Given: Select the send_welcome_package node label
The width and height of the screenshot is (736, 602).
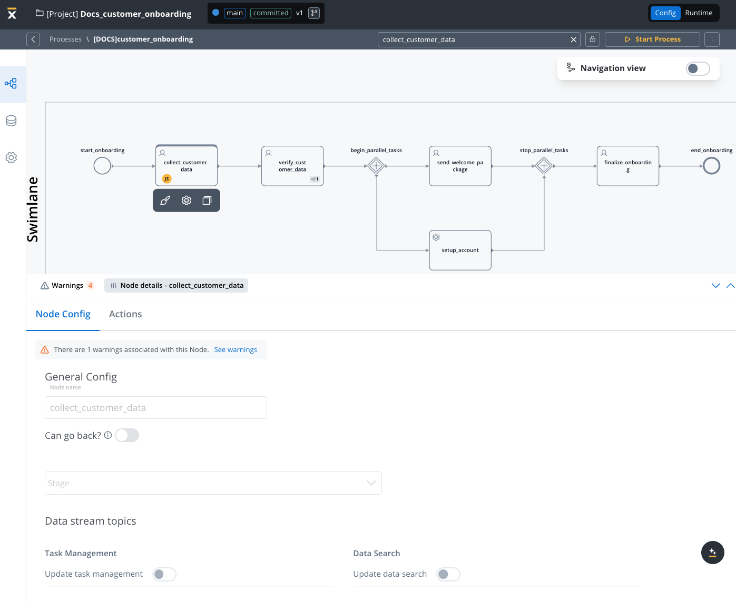Looking at the screenshot, I should pyautogui.click(x=460, y=166).
